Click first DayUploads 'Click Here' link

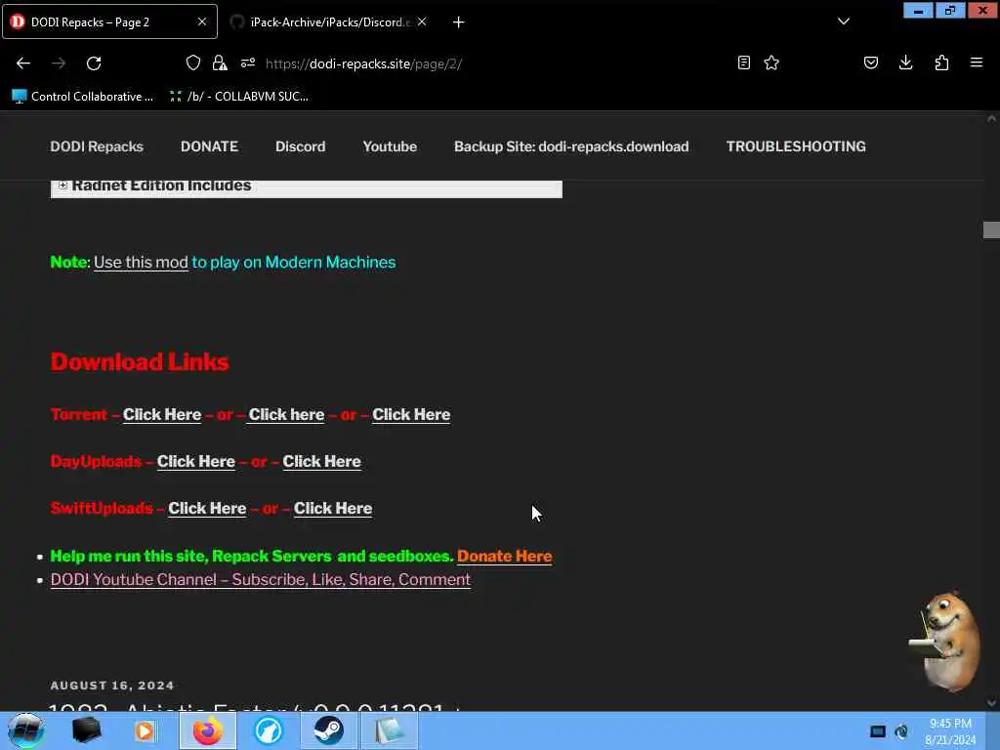pos(195,461)
